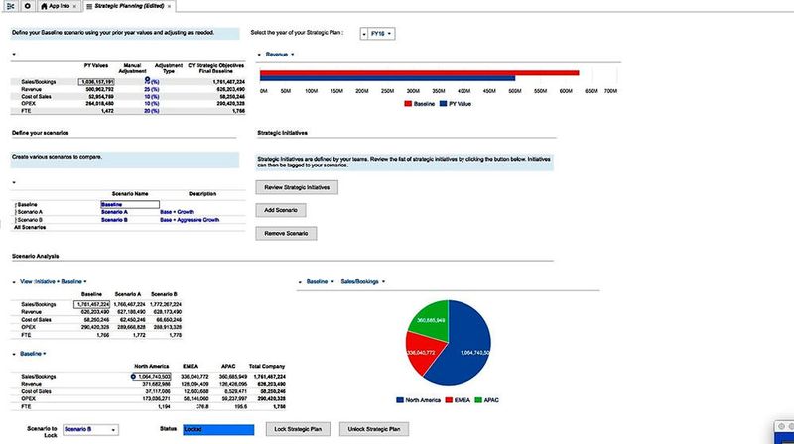794x444 pixels.
Task: Collapse the baseline PY Values grid arrow
Action: [14, 55]
